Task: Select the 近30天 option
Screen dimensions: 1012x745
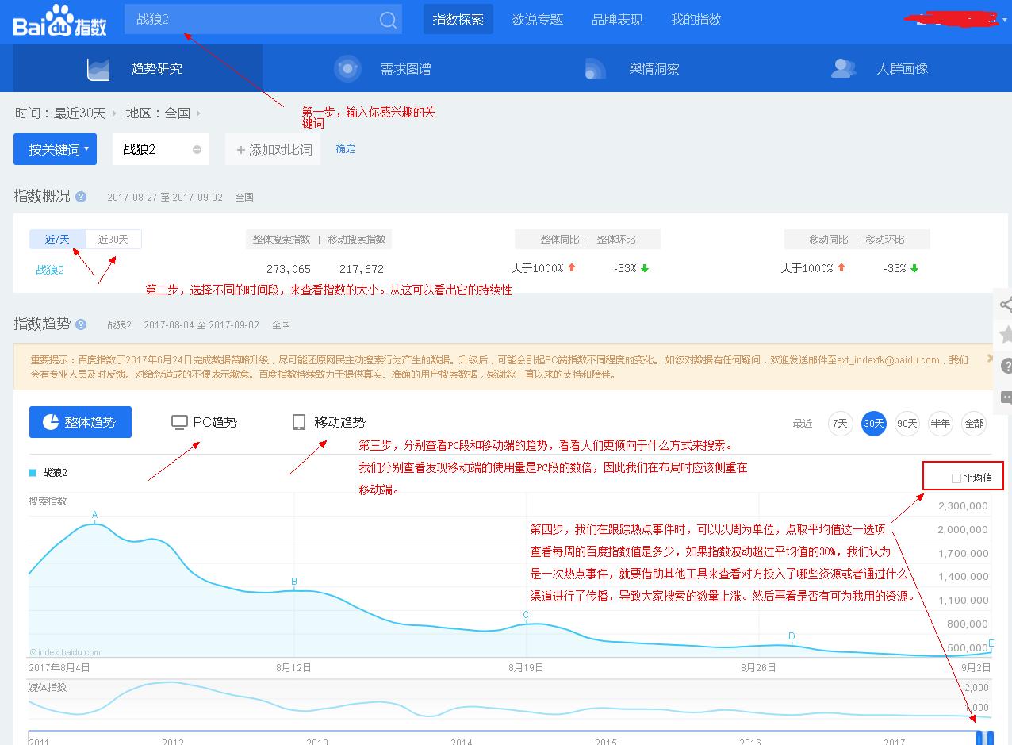Action: [113, 239]
